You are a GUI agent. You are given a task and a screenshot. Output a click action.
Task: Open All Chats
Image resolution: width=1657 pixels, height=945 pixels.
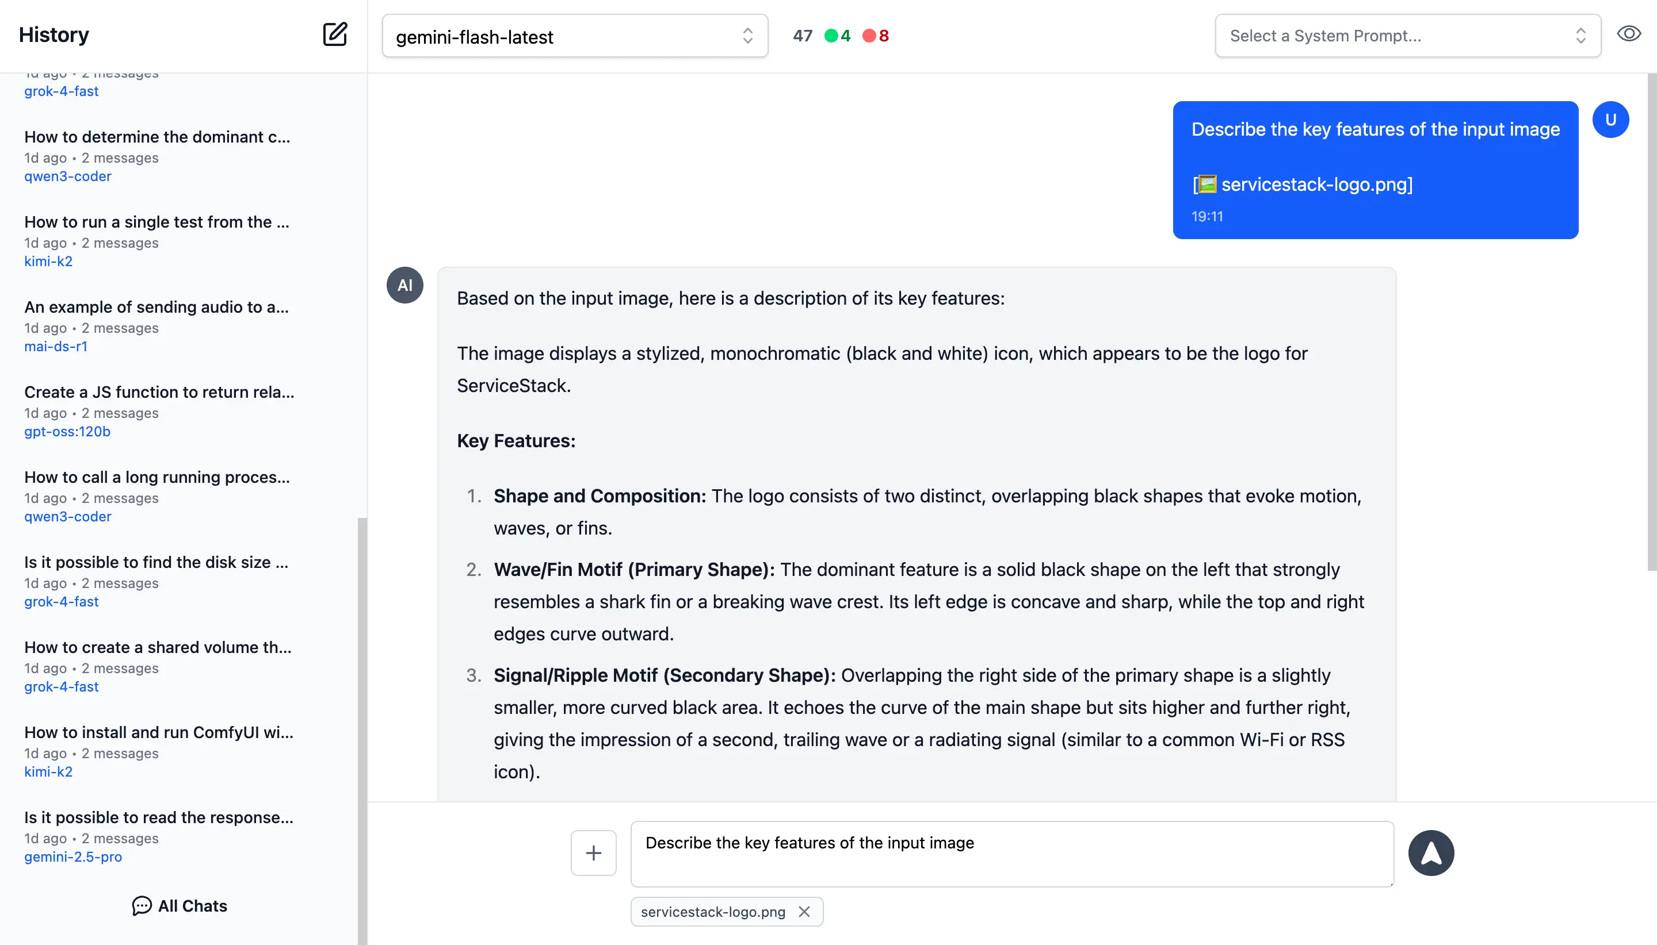click(180, 906)
